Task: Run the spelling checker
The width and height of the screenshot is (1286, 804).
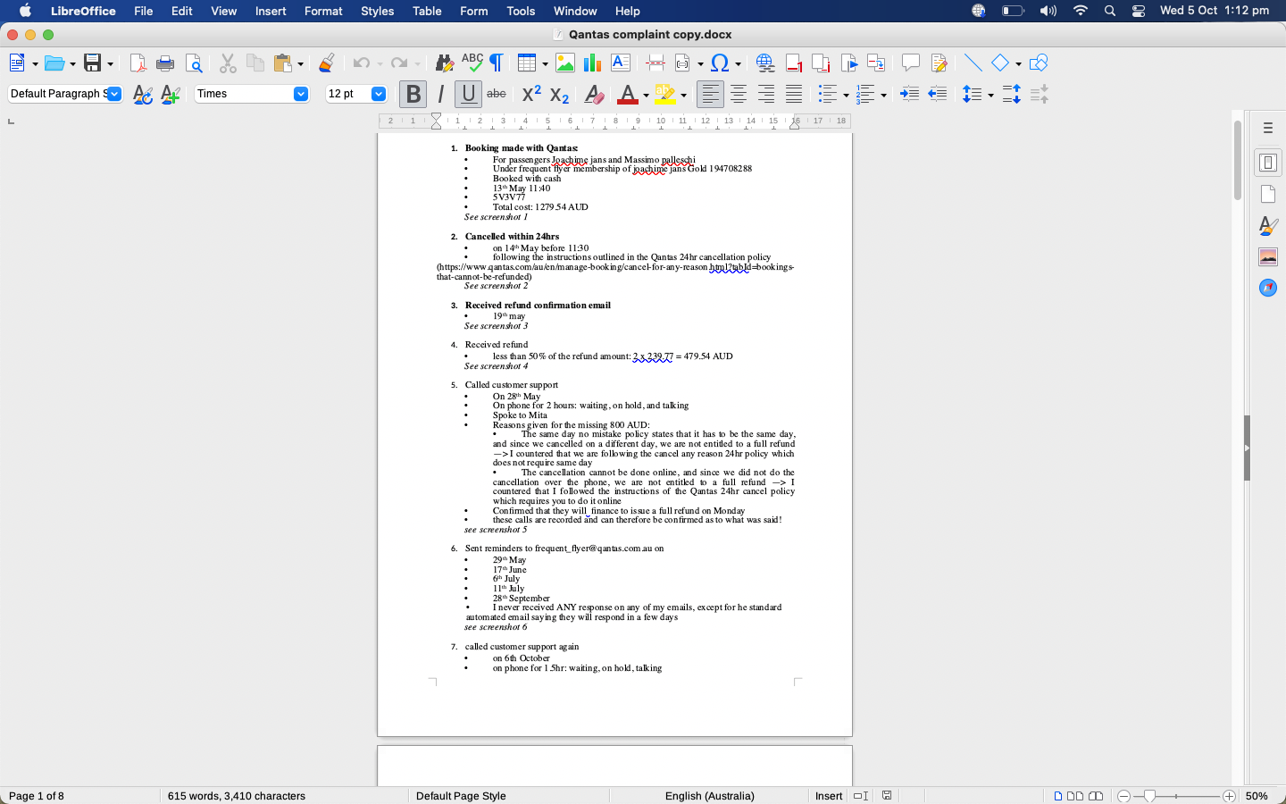Action: 472,63
